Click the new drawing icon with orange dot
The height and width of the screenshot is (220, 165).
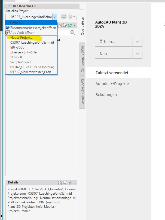[x=60, y=25]
